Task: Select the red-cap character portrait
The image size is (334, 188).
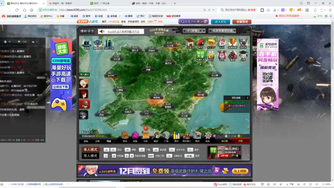Action: 84,104
